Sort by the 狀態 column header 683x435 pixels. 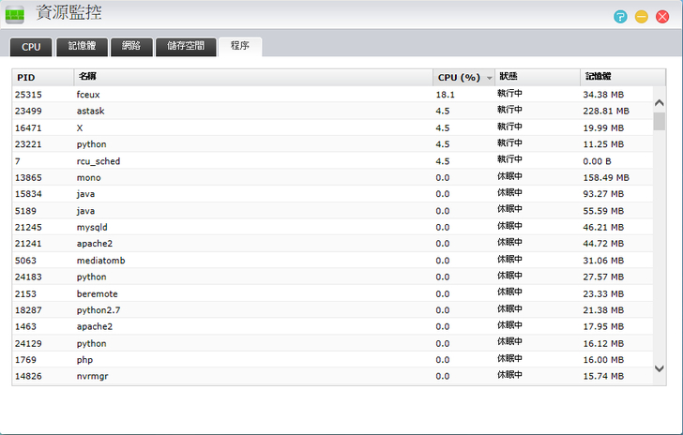point(538,78)
